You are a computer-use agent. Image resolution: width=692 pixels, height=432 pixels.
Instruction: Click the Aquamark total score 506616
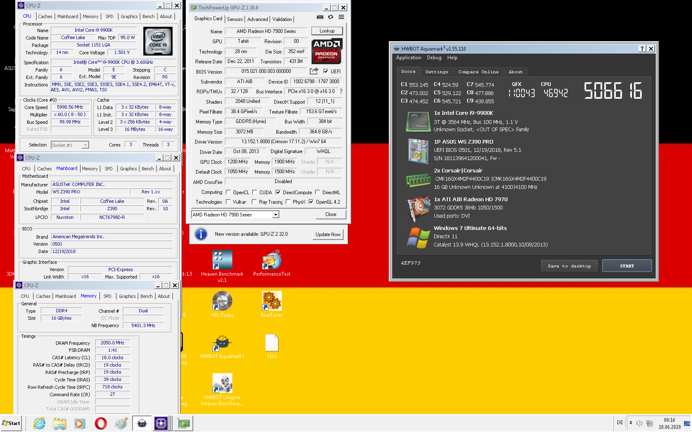[x=613, y=91]
